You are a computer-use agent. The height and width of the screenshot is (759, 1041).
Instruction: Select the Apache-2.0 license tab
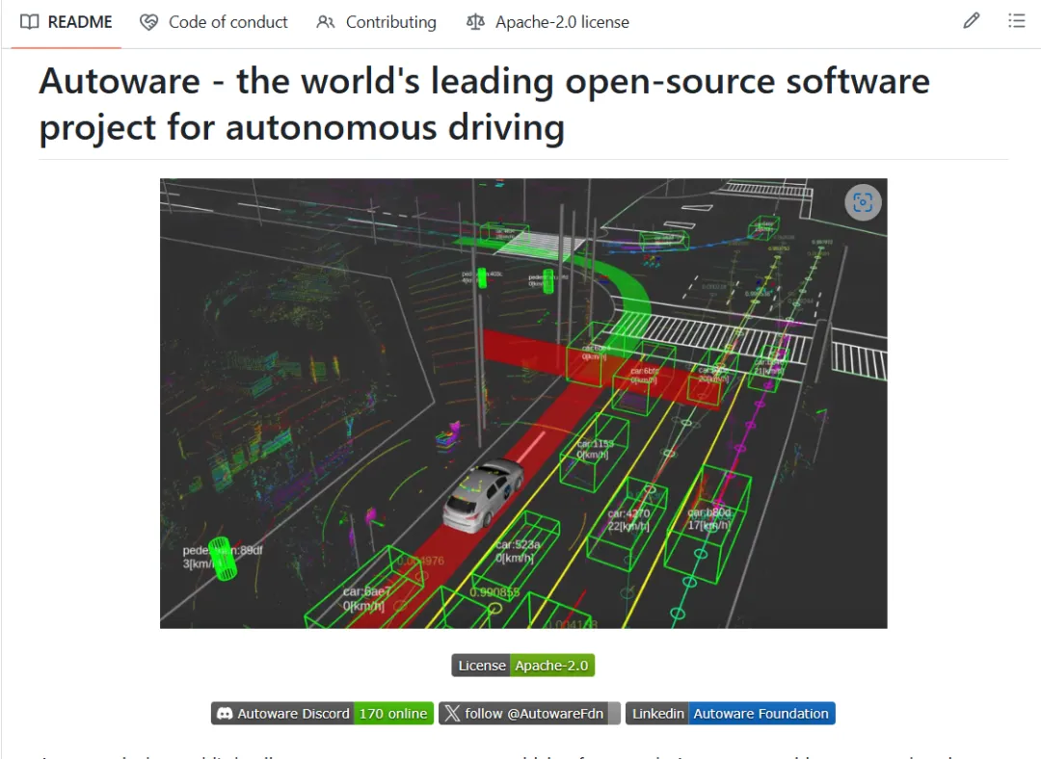(x=547, y=22)
